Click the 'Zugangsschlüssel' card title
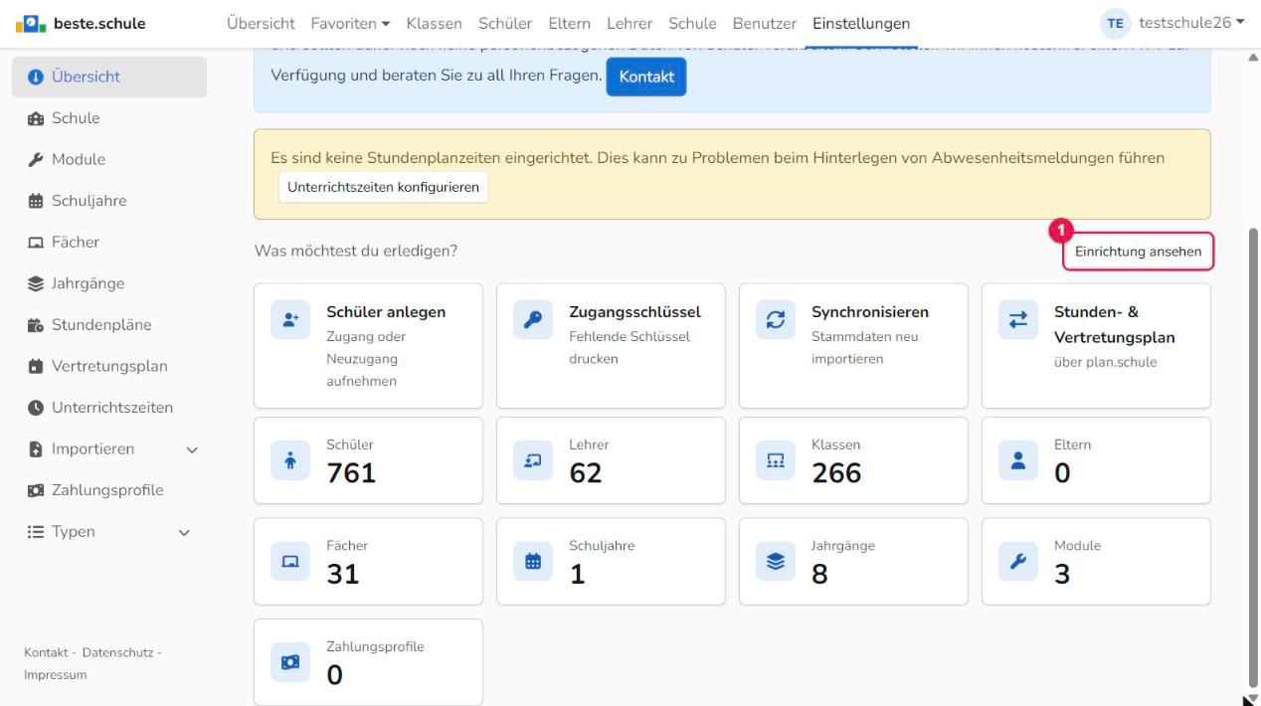 [x=634, y=312]
